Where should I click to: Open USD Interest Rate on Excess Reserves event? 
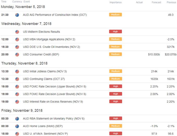tap(53, 102)
